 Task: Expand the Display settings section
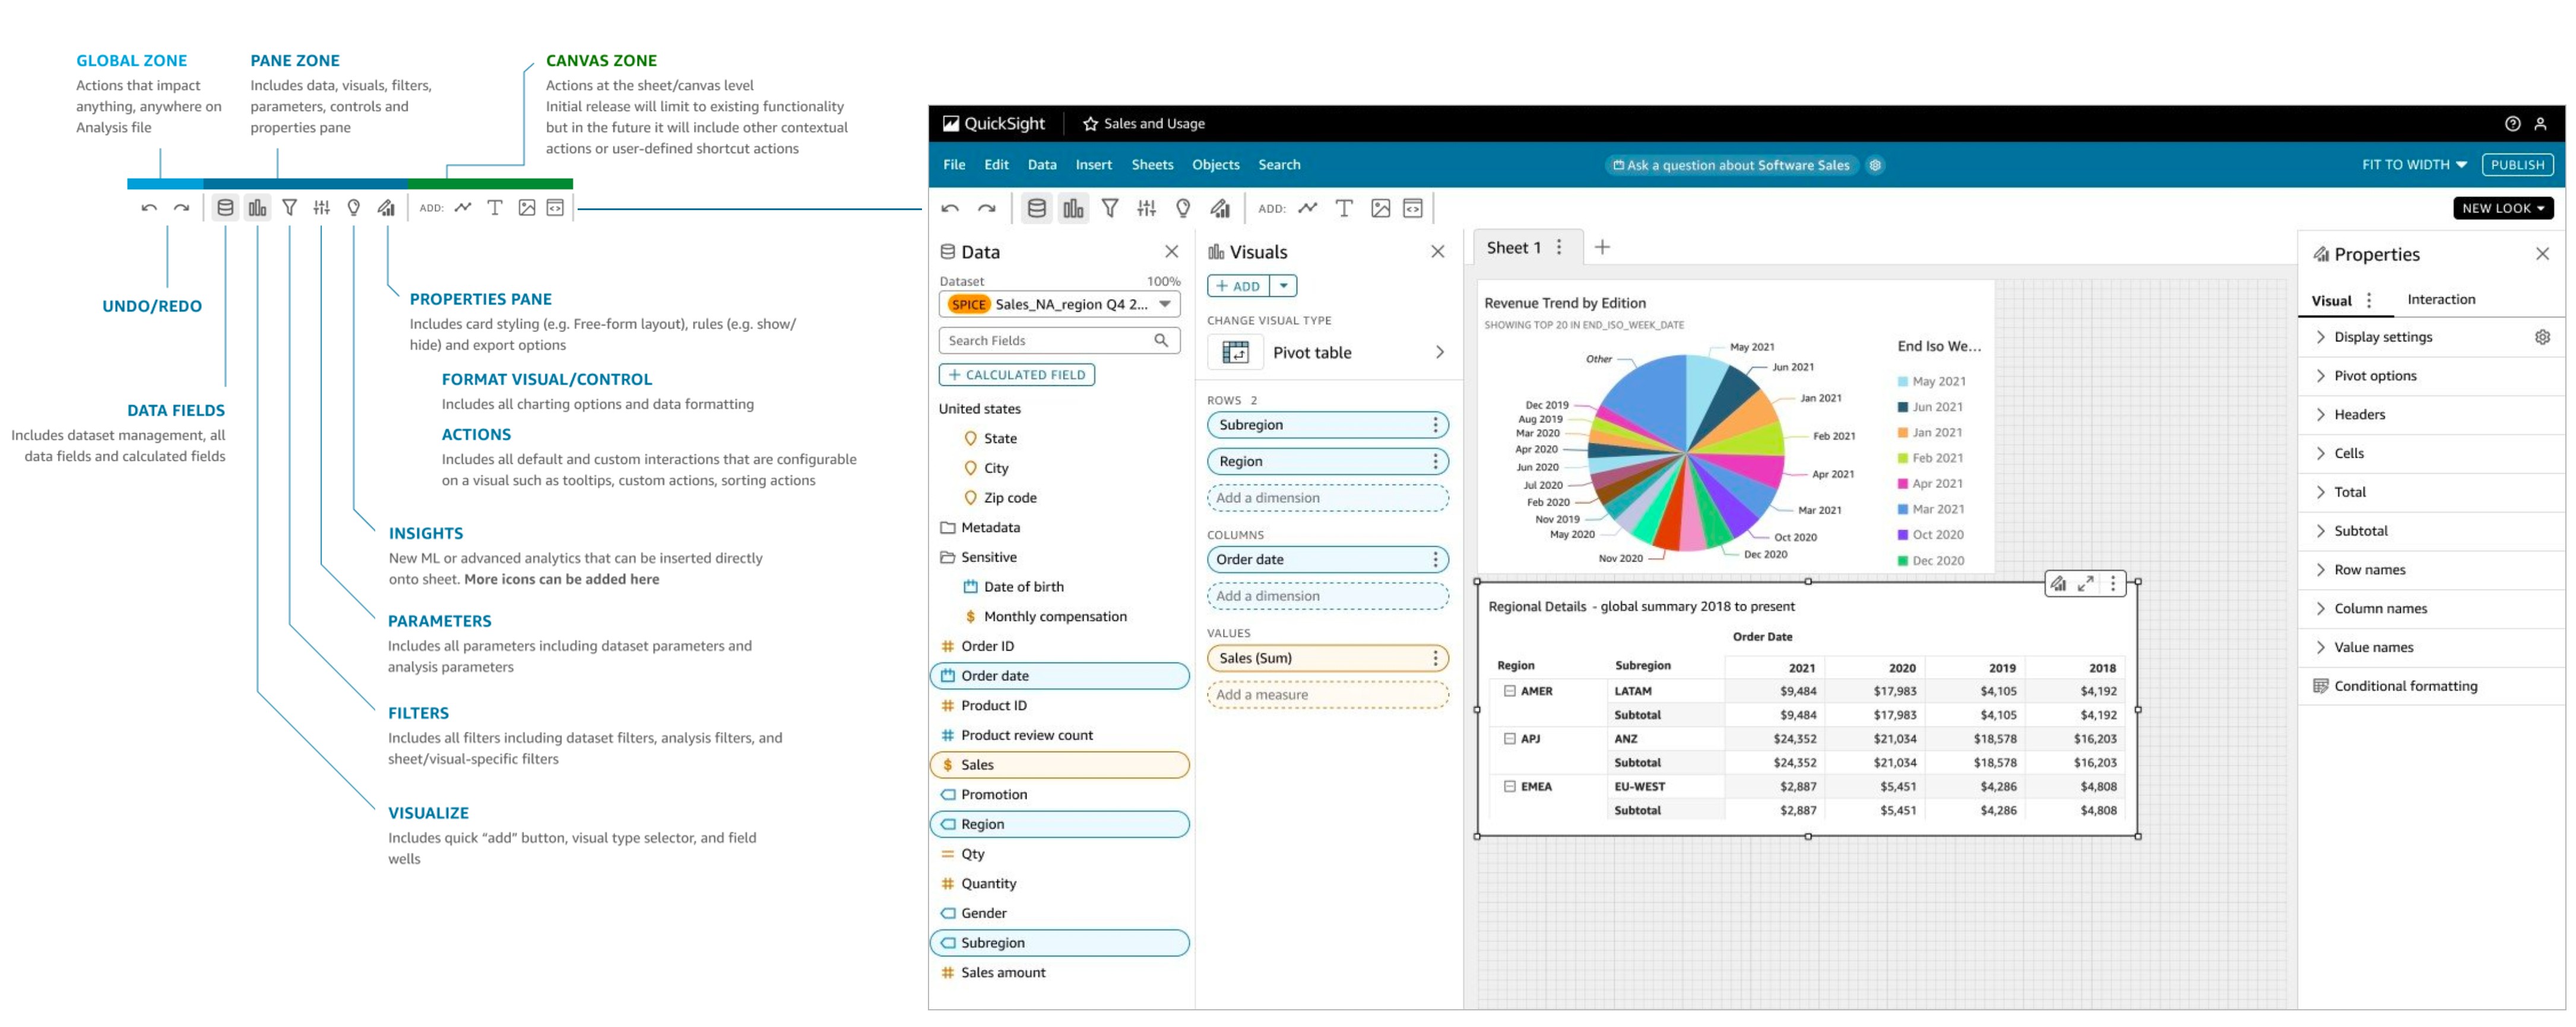(2382, 337)
